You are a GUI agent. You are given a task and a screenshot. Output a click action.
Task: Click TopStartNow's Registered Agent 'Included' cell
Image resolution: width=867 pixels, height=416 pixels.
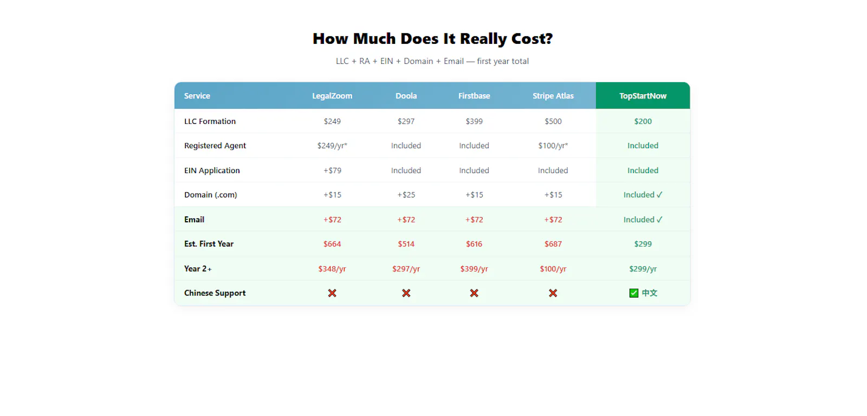(x=643, y=146)
